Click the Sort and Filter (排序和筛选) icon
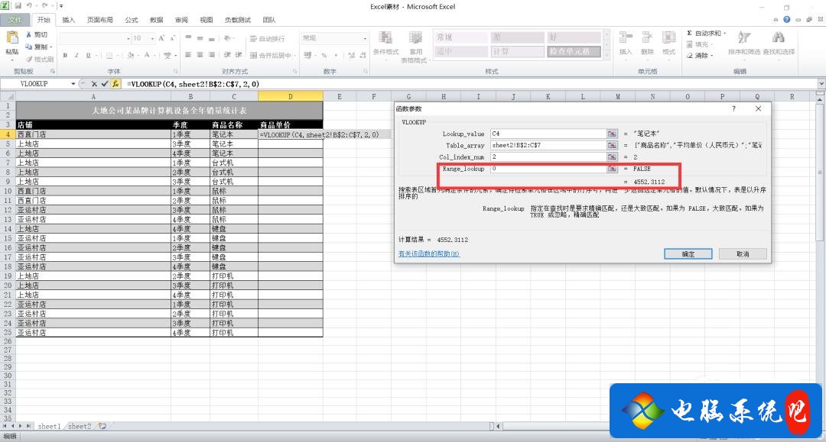This screenshot has width=826, height=442. tap(744, 38)
